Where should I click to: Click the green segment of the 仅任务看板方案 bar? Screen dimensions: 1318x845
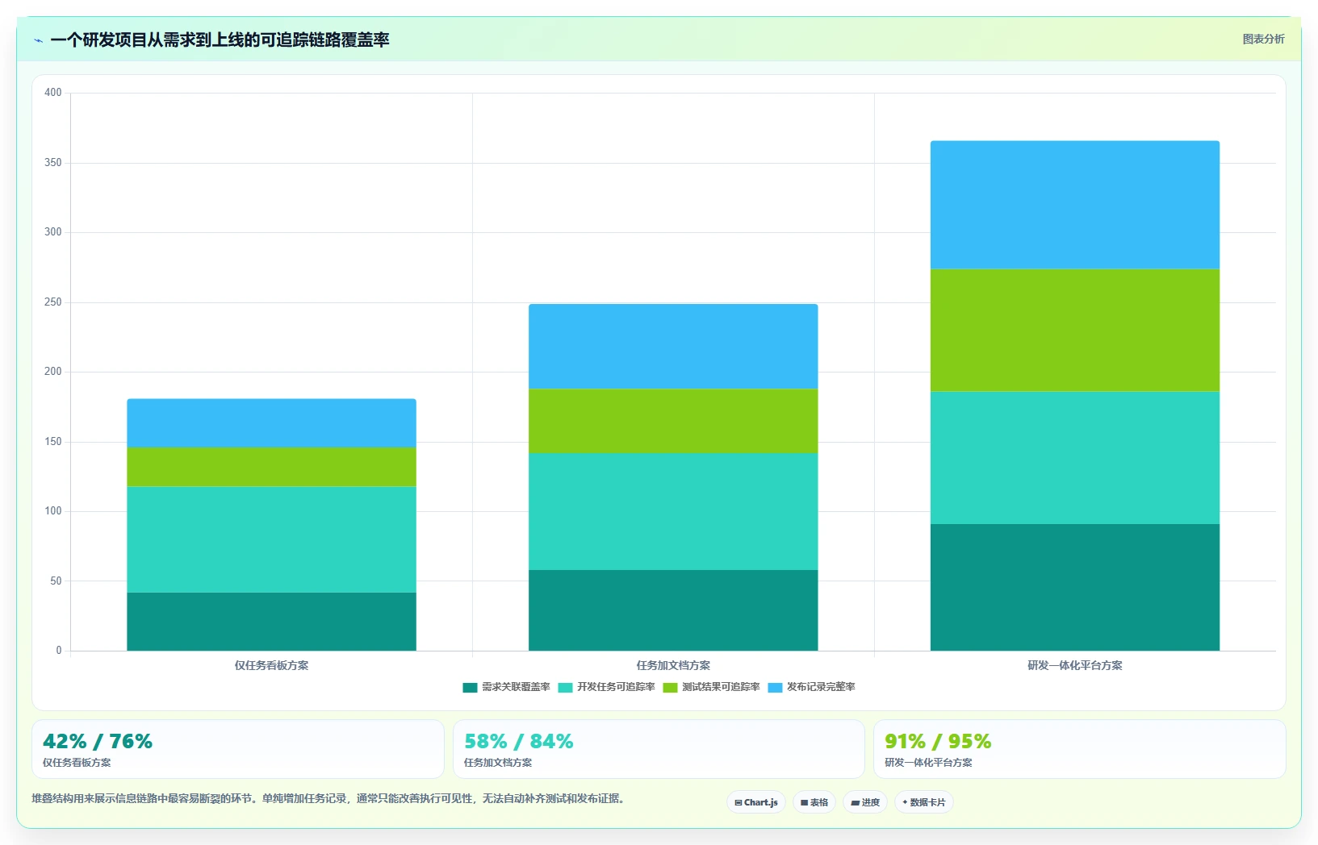[x=271, y=467]
